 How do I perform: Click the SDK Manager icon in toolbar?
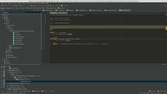(59, 6)
